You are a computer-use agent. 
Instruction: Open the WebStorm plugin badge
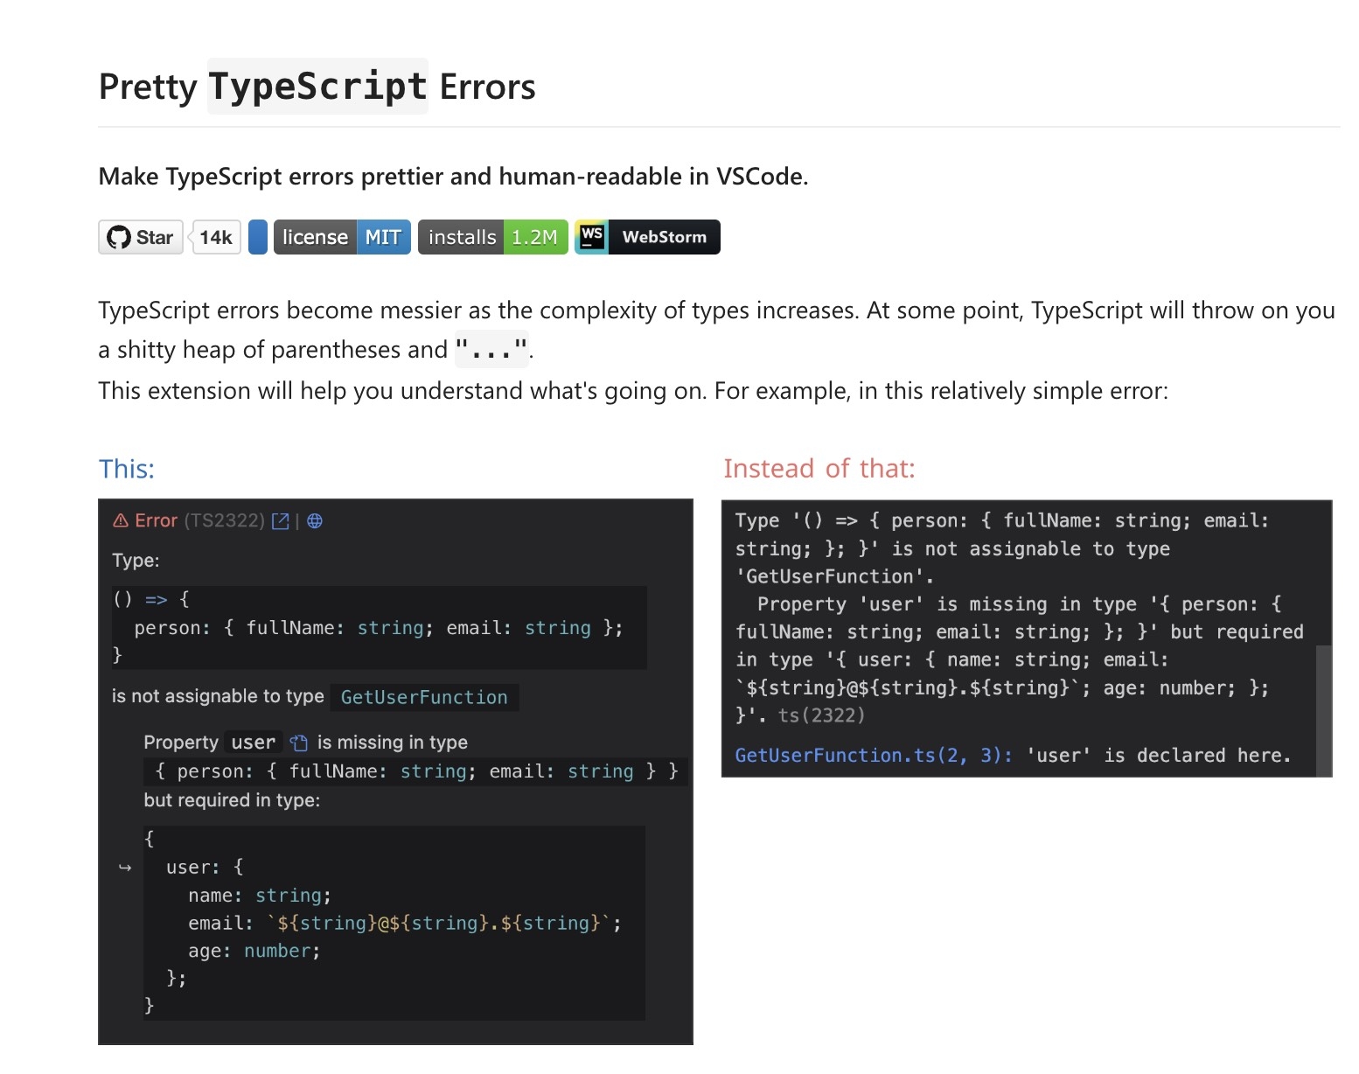coord(647,237)
